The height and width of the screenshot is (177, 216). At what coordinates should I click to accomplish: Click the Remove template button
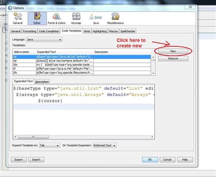click(173, 59)
